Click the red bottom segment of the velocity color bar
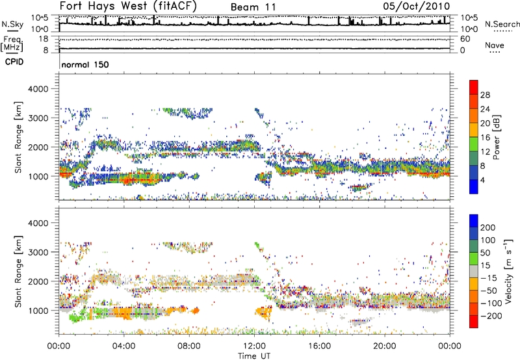 point(474,322)
